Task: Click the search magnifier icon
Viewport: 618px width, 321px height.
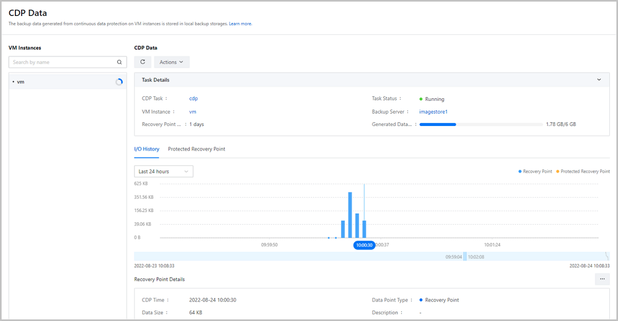Action: click(119, 62)
